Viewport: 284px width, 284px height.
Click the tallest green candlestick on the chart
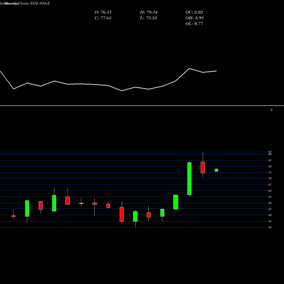tap(189, 179)
